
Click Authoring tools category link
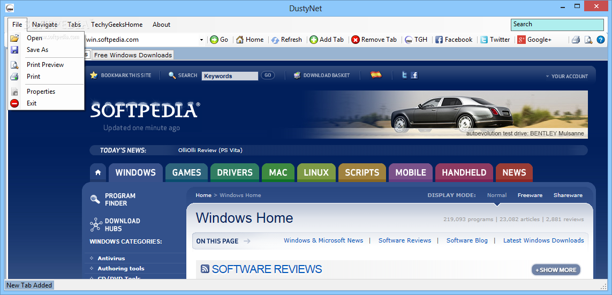coord(121,268)
